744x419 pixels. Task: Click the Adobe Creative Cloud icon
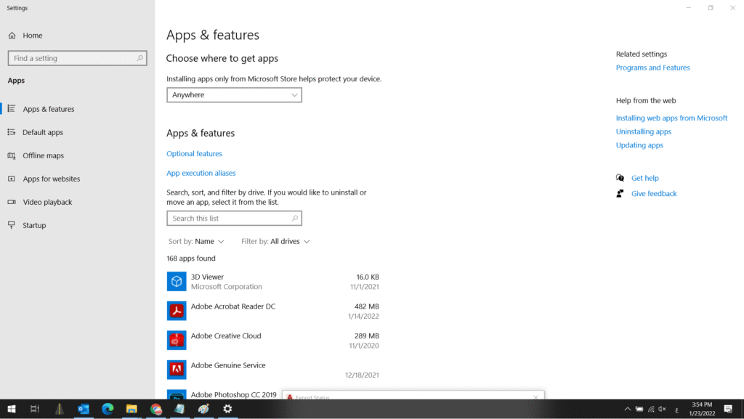coord(177,340)
